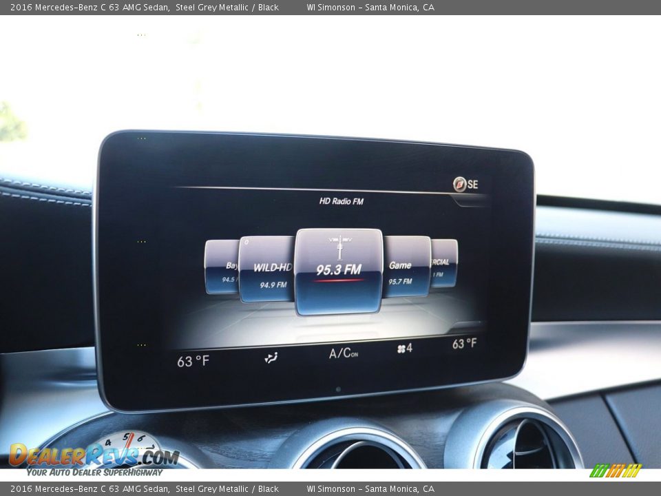Toggle the A/C ON indicator
Screen dimensions: 661x496
(344, 353)
